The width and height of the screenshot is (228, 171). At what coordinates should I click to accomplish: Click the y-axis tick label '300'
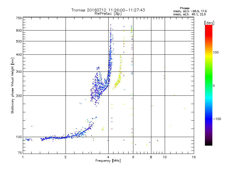19,72
